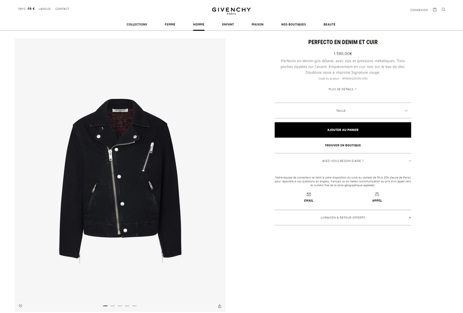
Task: Click Ajouter au panier button
Action: (343, 130)
